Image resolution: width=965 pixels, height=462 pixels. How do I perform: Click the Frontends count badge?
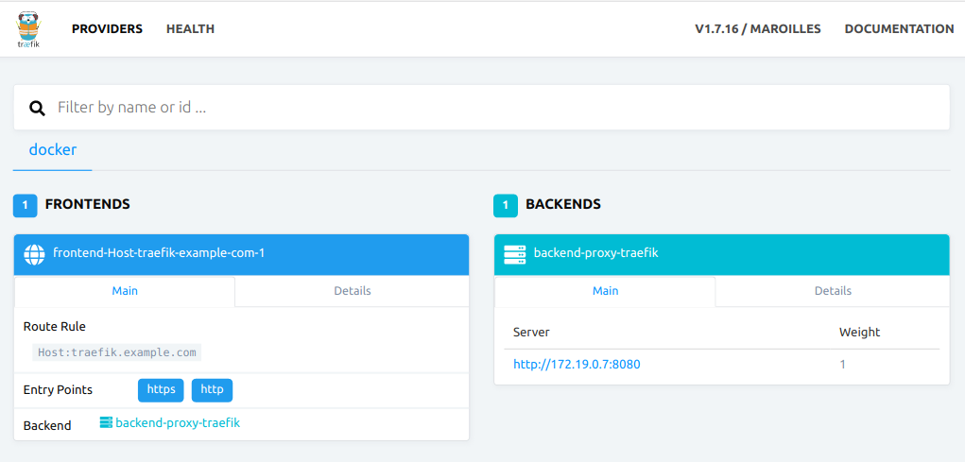click(26, 205)
